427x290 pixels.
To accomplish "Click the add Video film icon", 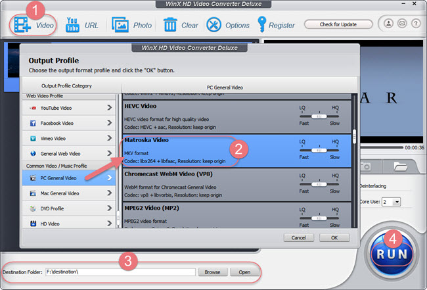I will pyautogui.click(x=22, y=25).
